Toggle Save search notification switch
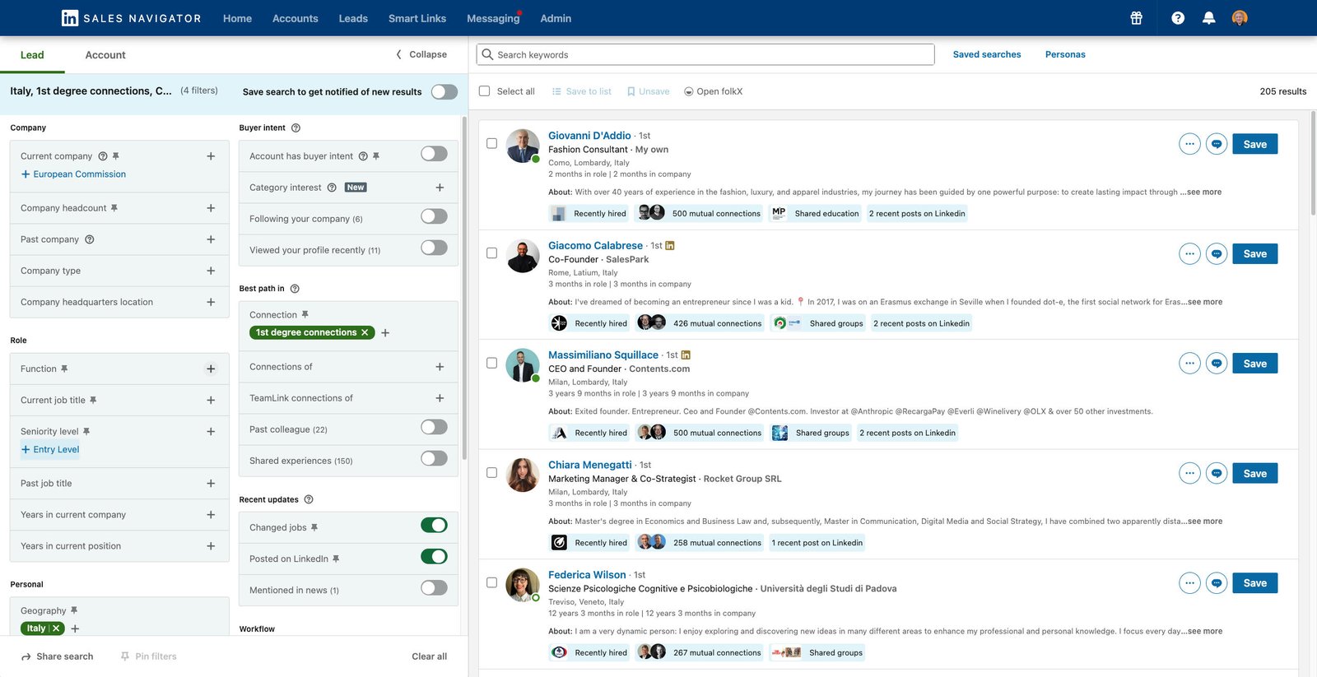Viewport: 1317px width, 677px height. 444,91
